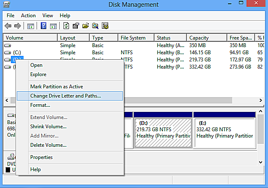
Task: Click the blue Help question mark icon
Action: coord(43,26)
